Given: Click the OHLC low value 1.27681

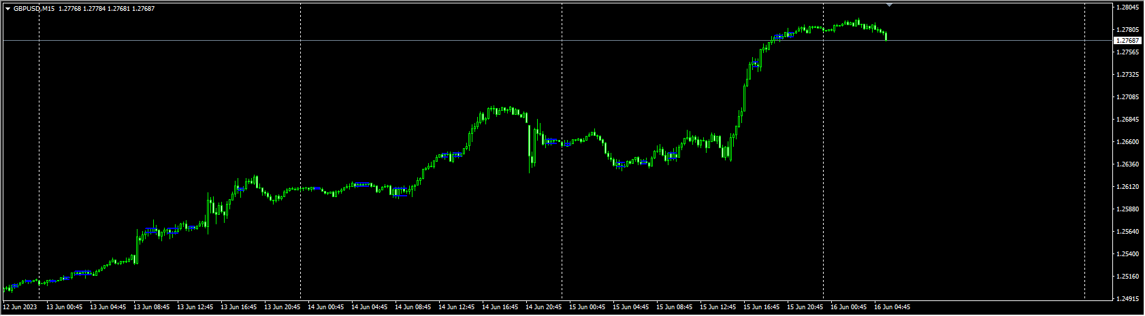Looking at the screenshot, I should pyautogui.click(x=118, y=9).
